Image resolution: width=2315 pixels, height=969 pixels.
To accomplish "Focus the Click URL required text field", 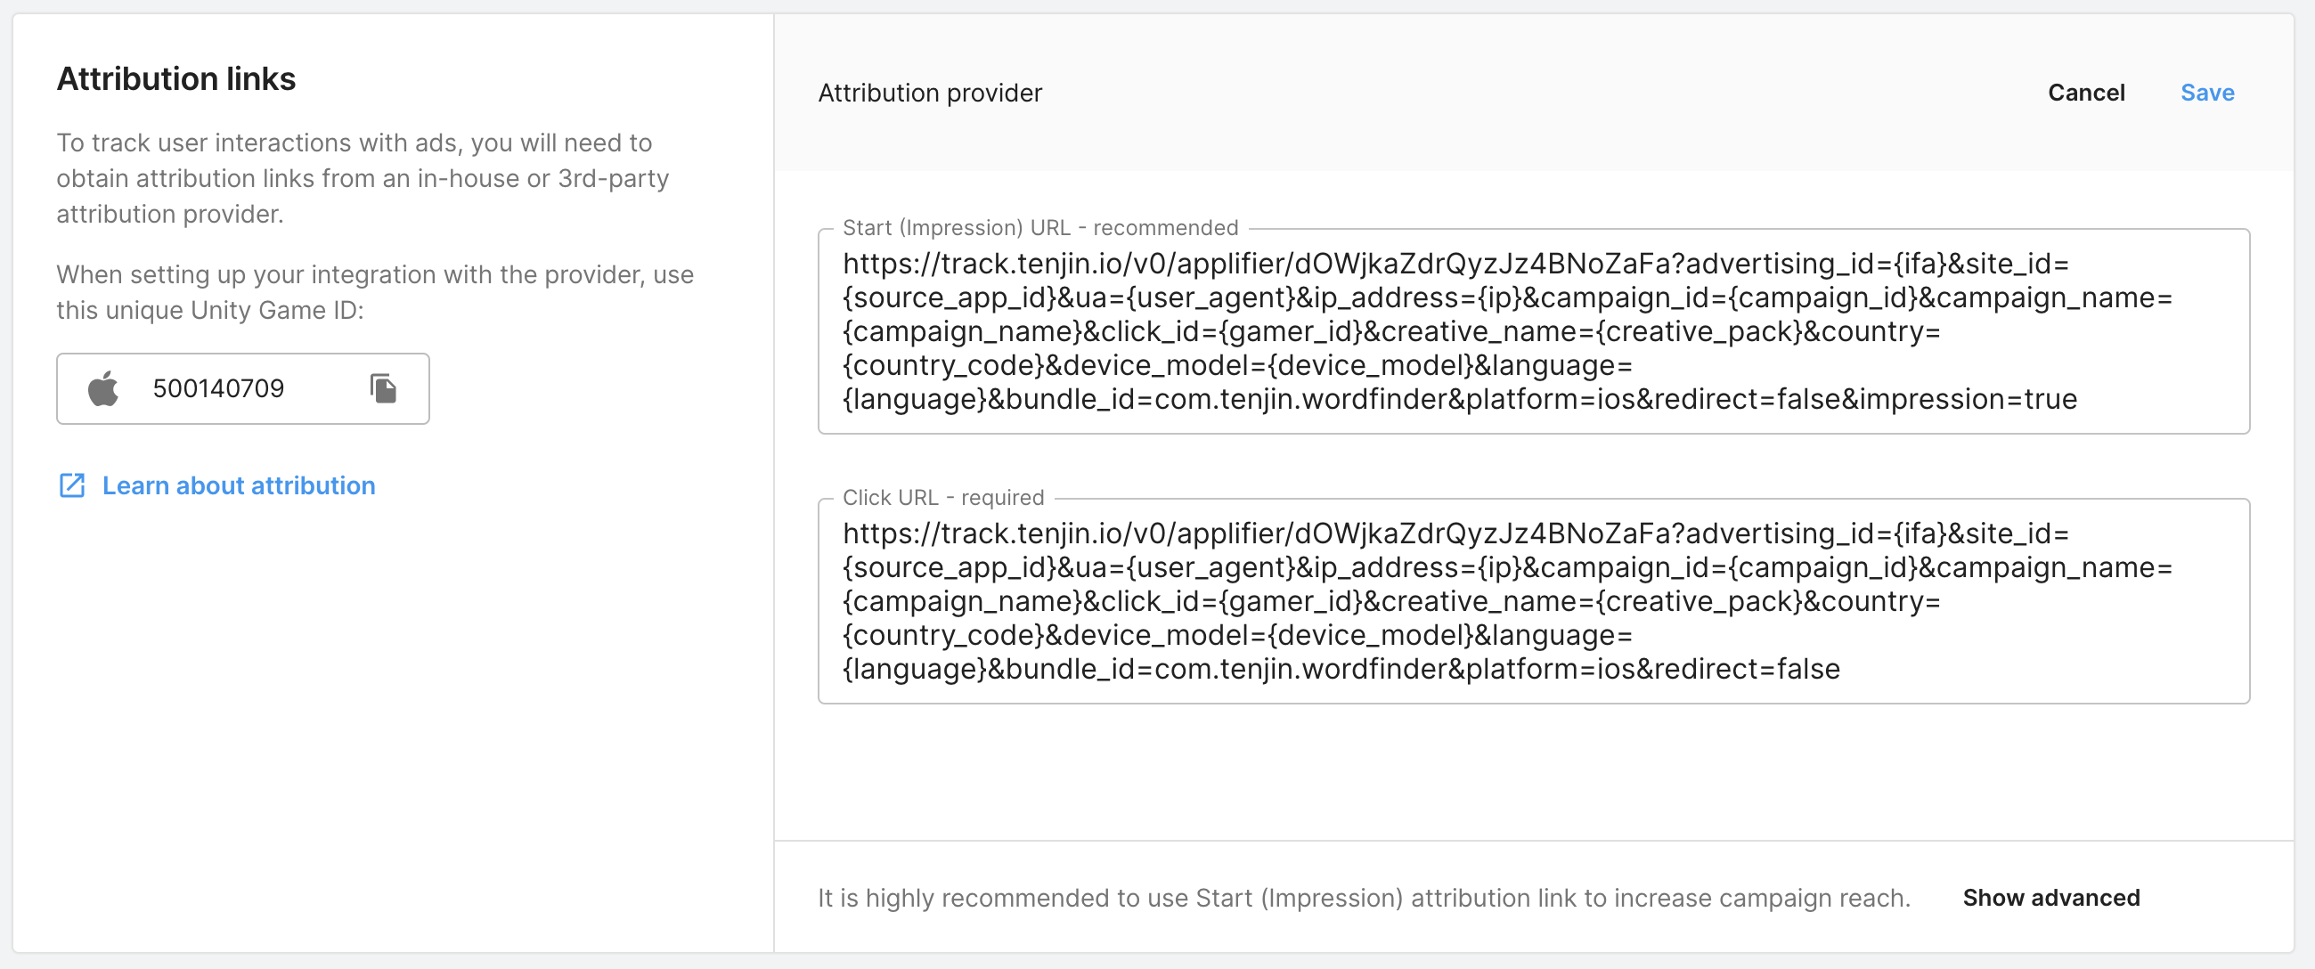I will tap(1533, 600).
